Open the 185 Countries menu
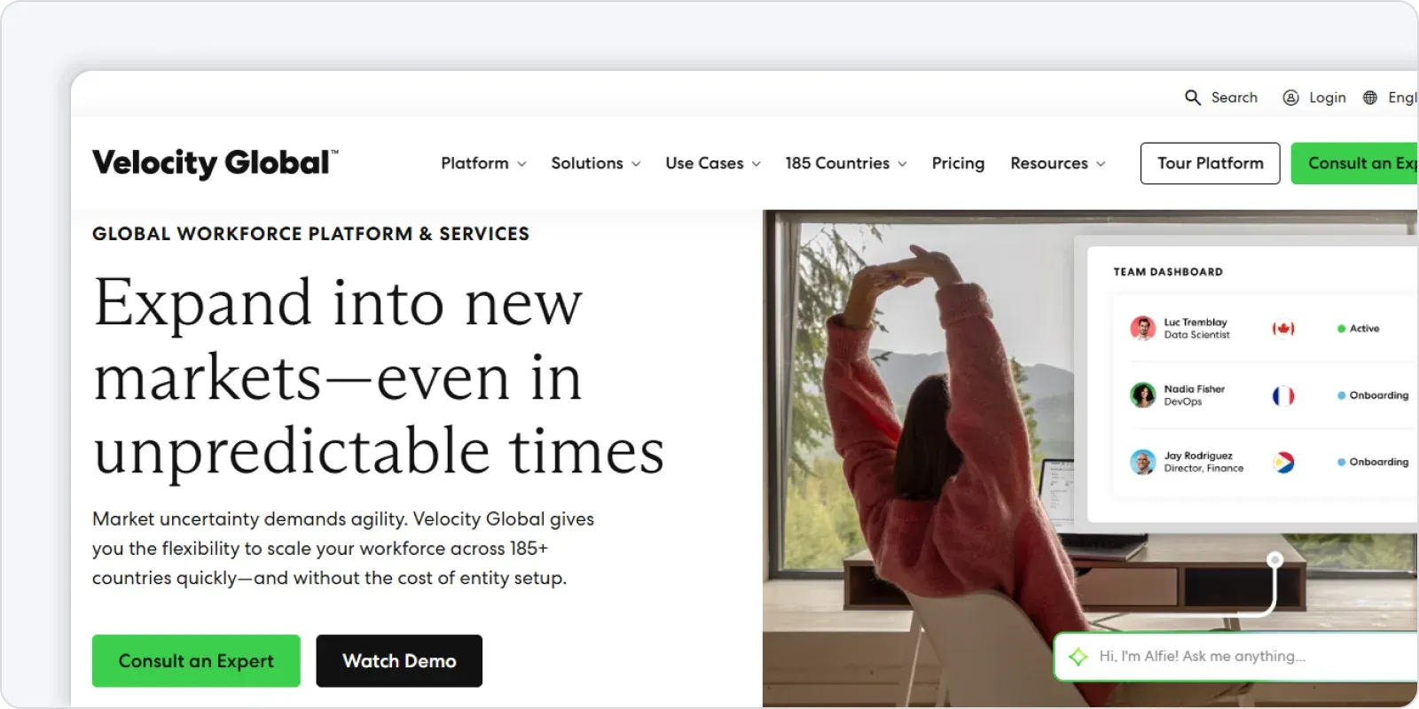 (x=845, y=164)
